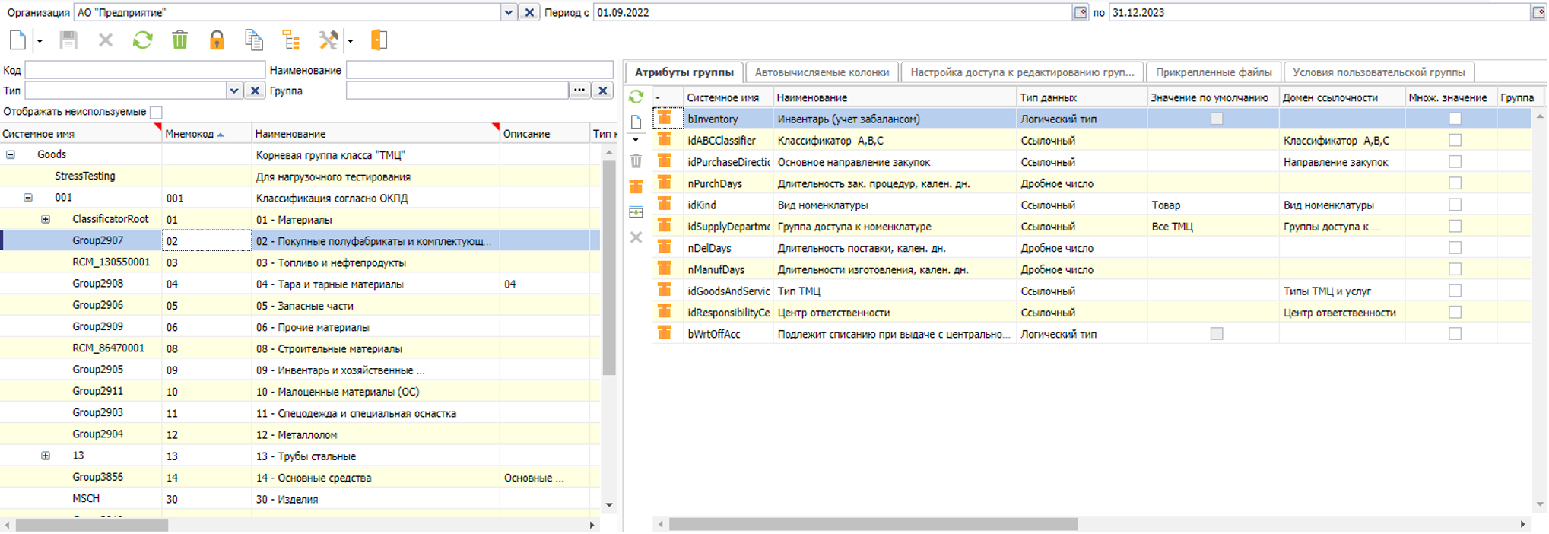Toggle multi-value checkbox for idABCClassifier row
Viewport: 1549px width, 534px height.
[x=1455, y=140]
